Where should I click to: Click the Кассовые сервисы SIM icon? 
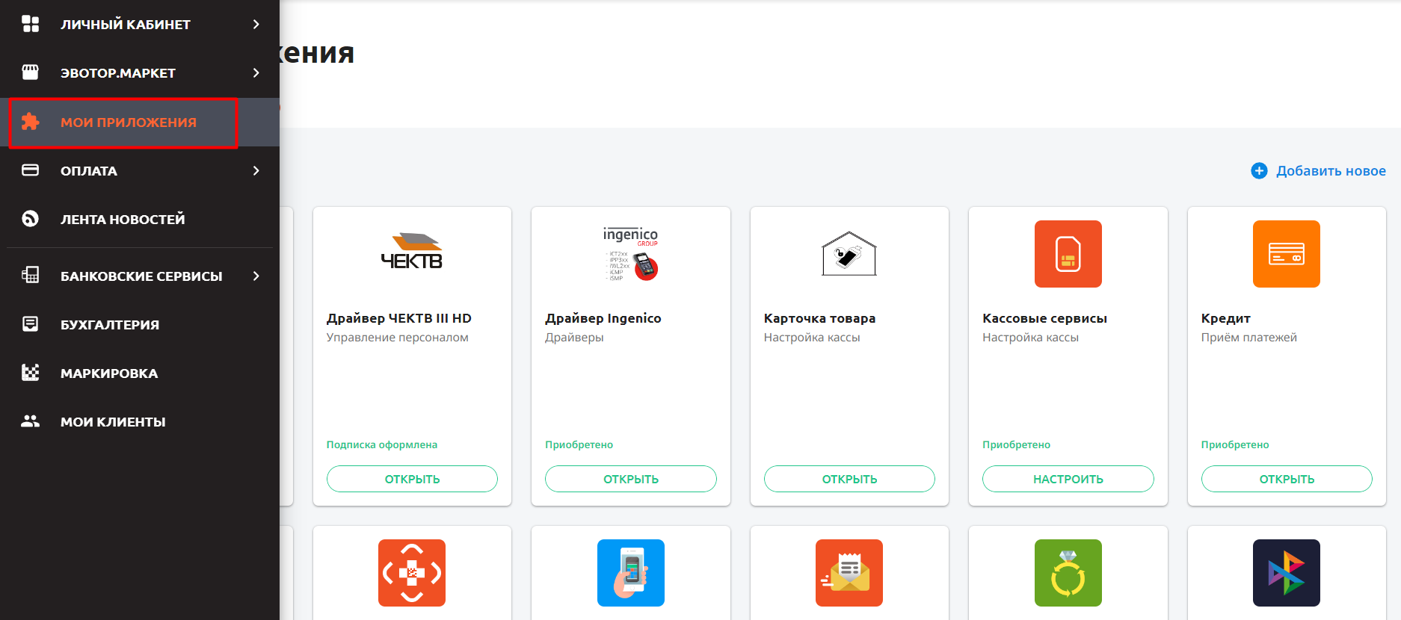click(1068, 254)
